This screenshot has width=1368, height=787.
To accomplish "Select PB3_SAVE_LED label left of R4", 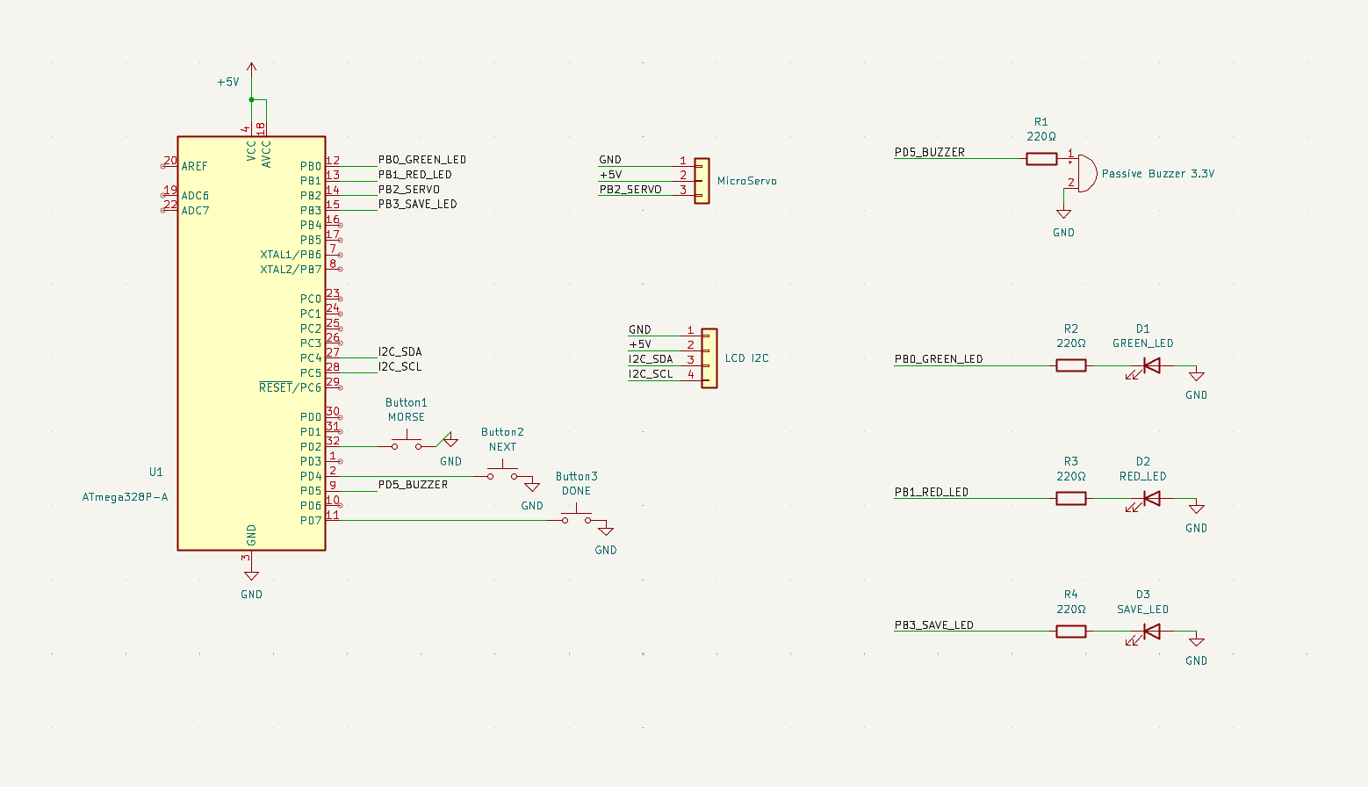I will pyautogui.click(x=934, y=625).
